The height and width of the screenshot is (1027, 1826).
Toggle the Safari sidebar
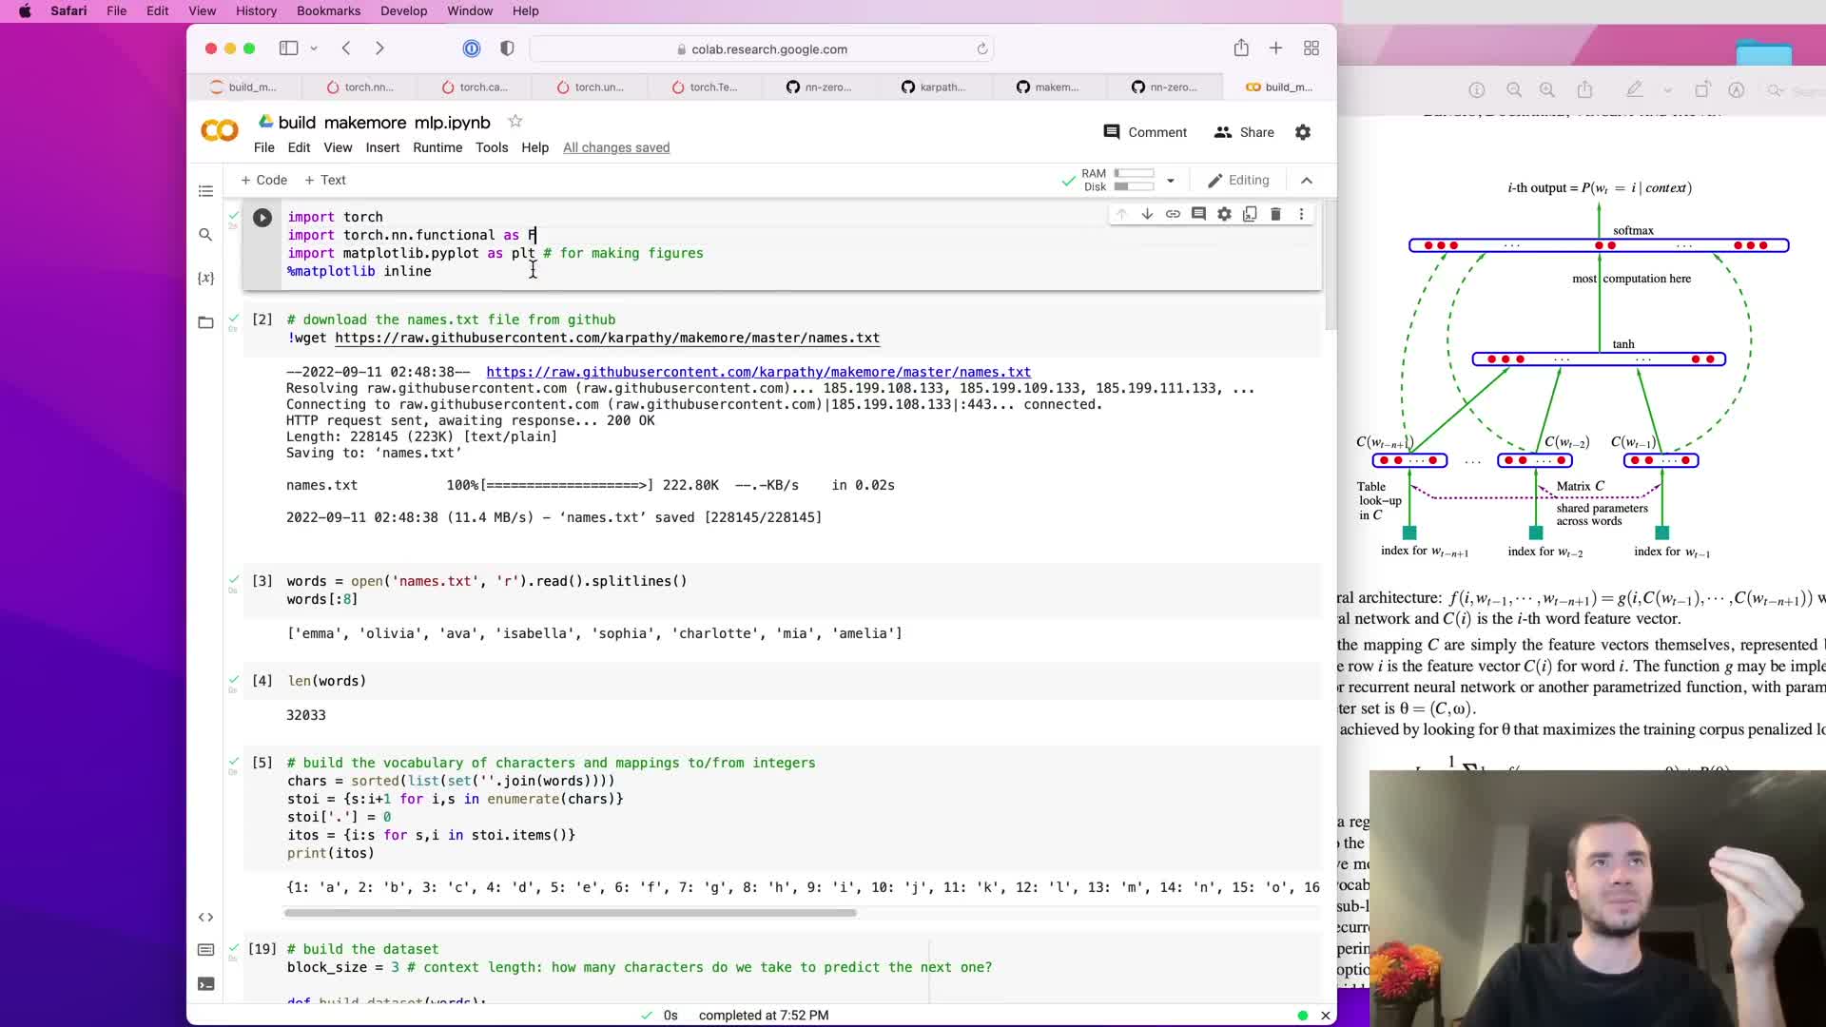(288, 48)
